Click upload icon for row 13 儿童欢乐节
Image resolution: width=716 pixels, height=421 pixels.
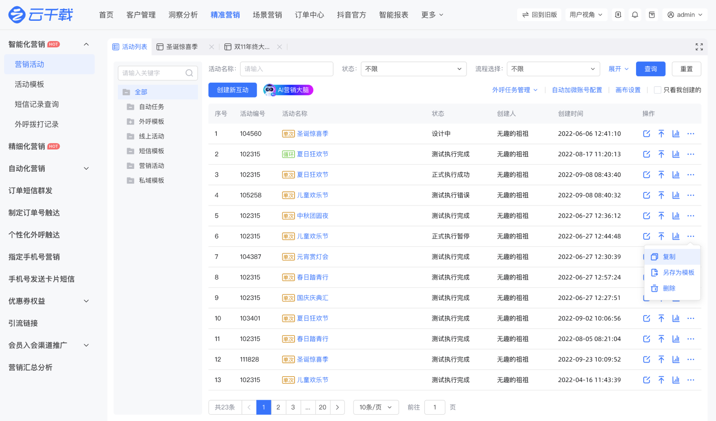(661, 380)
